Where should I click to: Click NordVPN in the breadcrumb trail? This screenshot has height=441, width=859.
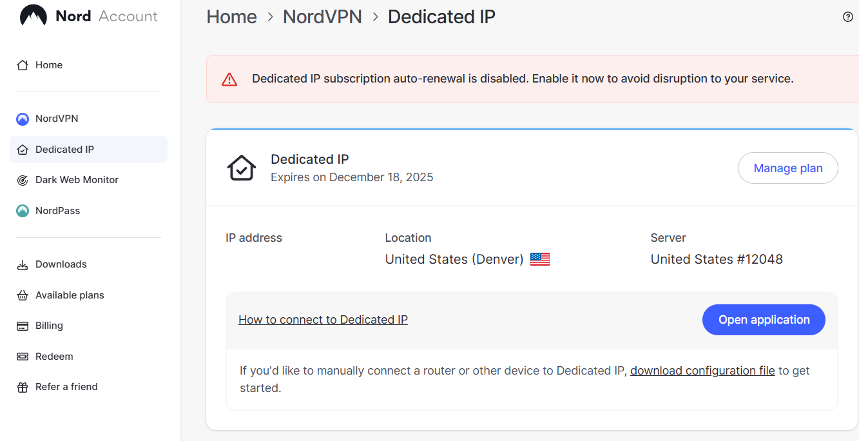pyautogui.click(x=322, y=17)
